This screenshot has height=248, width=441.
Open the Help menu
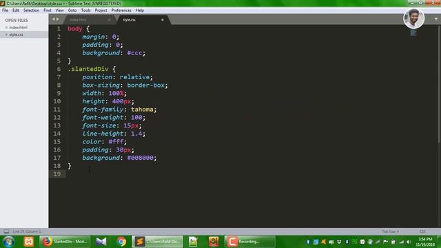(140, 10)
